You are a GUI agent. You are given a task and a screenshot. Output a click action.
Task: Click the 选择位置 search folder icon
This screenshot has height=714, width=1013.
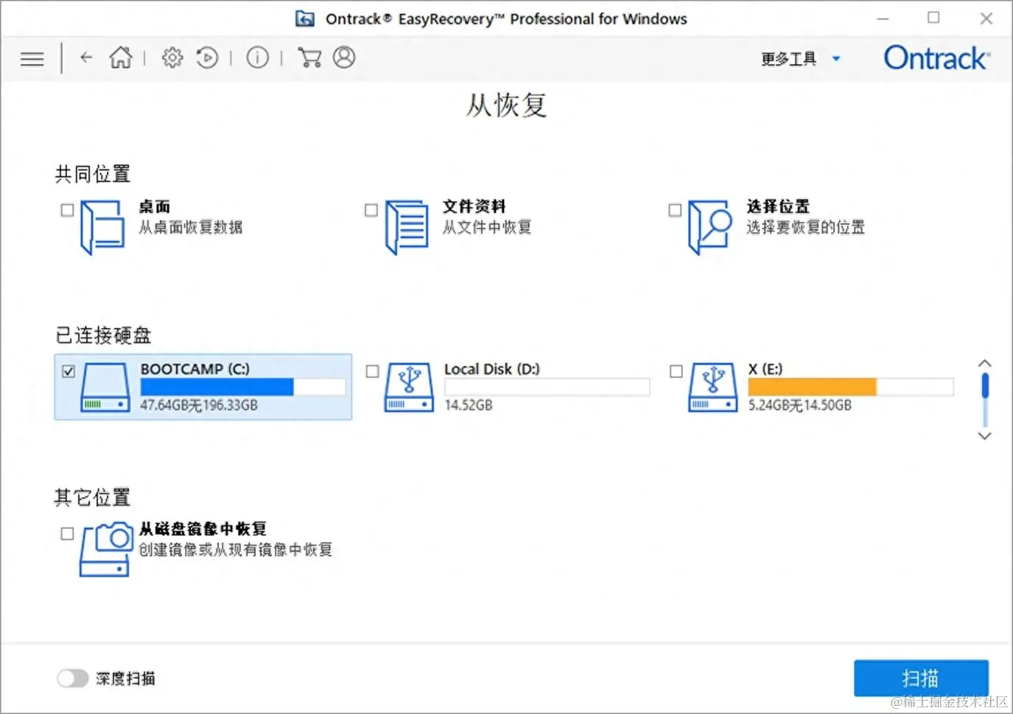[x=710, y=228]
